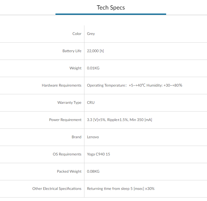Click the 0.01KG weight value

click(93, 68)
